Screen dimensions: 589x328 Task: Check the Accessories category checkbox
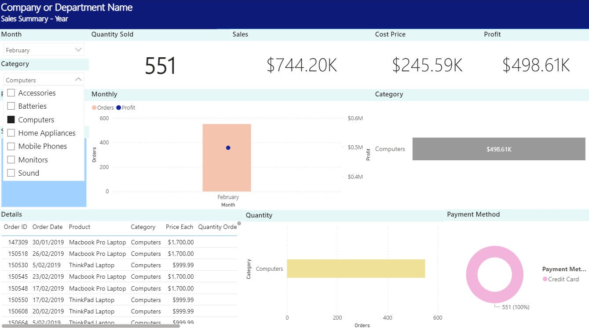tap(11, 93)
